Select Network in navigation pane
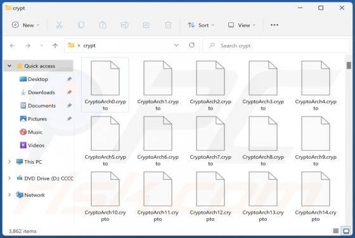Viewport: 355px width, 238px height. click(x=30, y=194)
